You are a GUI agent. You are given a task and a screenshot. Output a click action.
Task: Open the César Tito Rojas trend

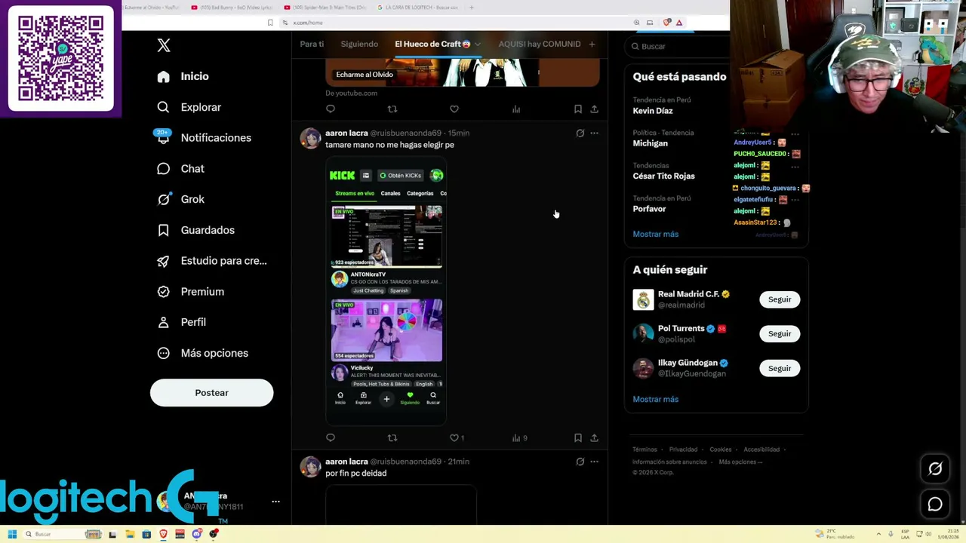[663, 176]
